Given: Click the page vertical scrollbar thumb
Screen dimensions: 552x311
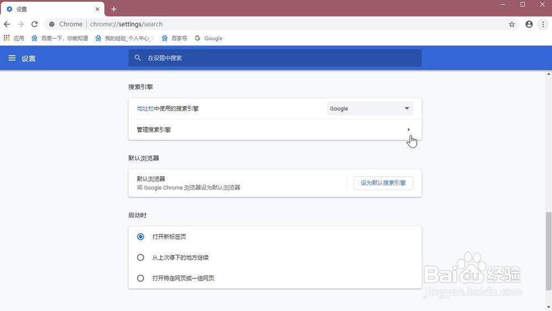Looking at the screenshot, I should point(549,251).
